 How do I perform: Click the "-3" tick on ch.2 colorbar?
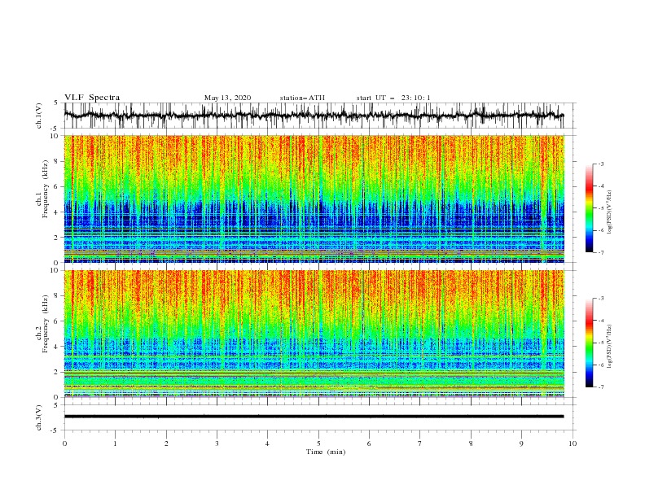pos(600,299)
